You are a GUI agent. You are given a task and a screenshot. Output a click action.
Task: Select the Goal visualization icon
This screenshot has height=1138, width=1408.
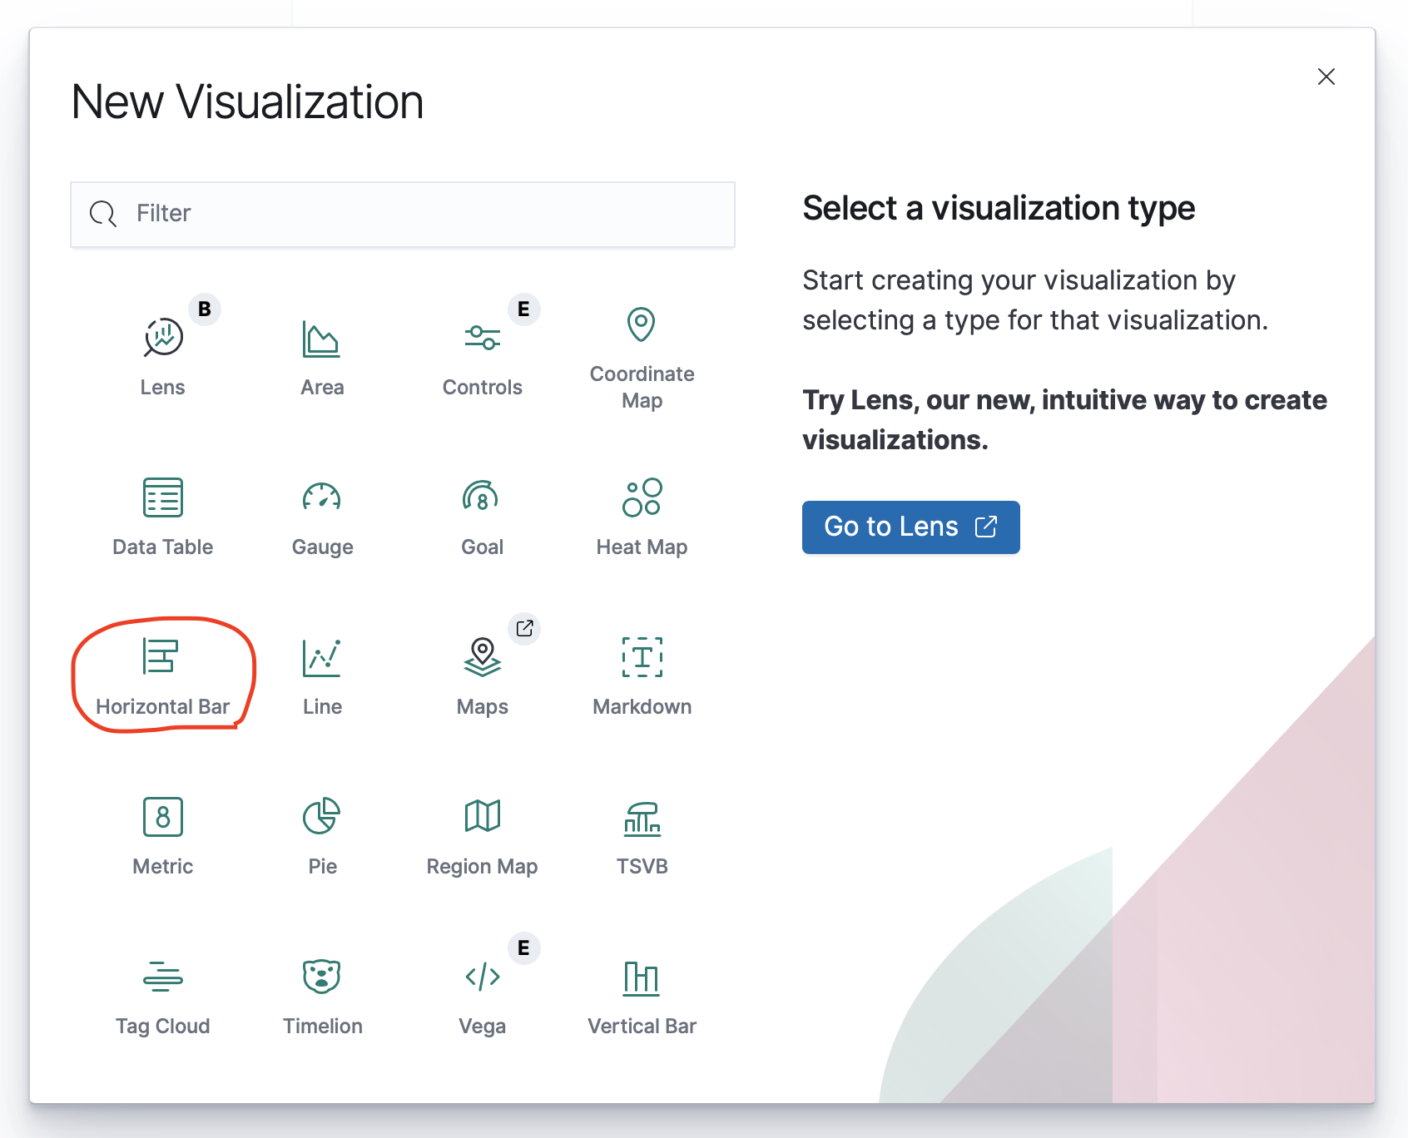point(481,496)
